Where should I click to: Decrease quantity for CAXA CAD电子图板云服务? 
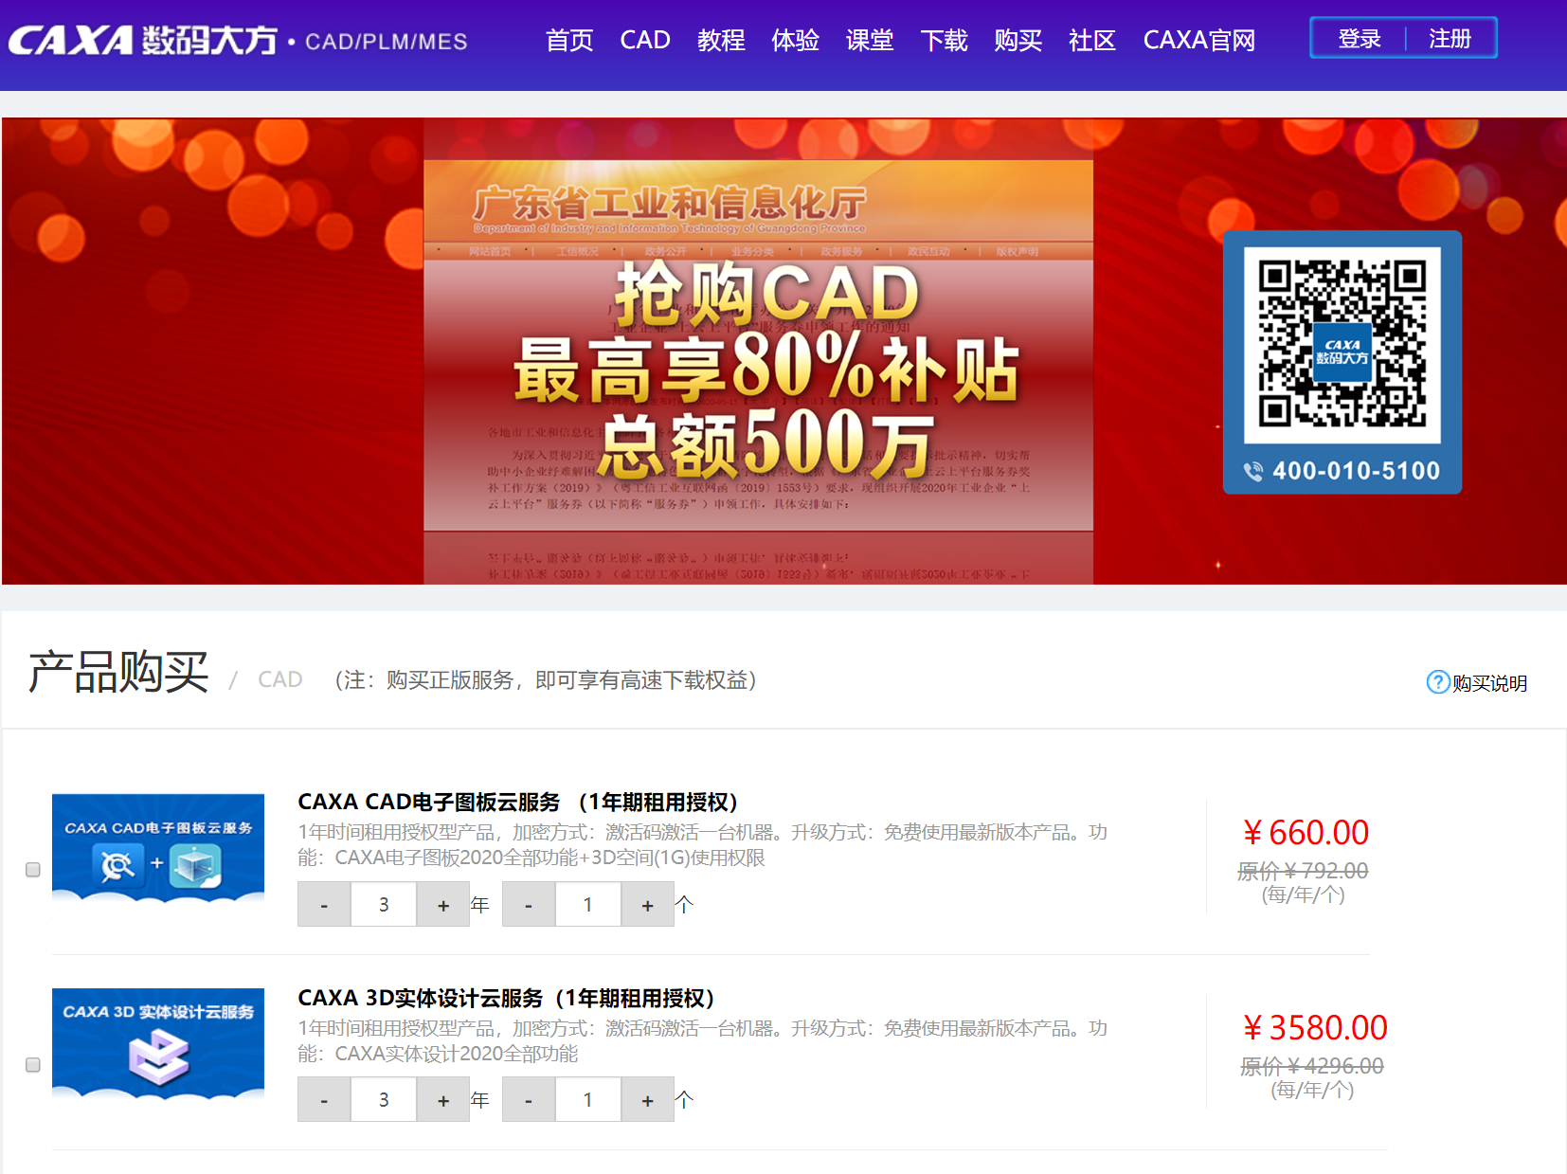coord(529,904)
